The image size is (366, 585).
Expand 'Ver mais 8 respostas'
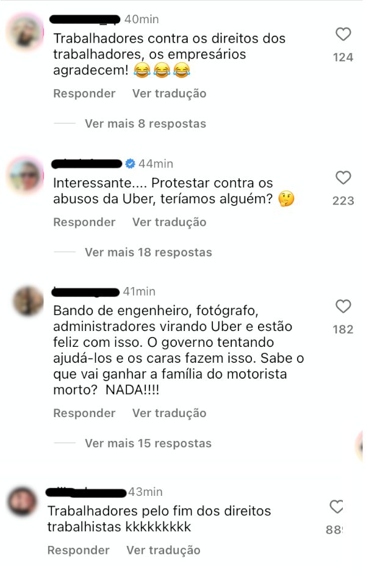145,123
